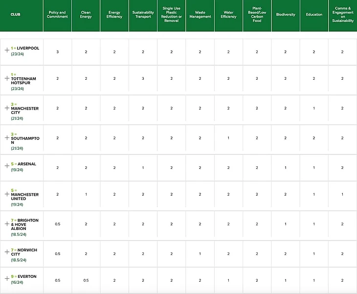Expand the Everton row details
This screenshot has height=294, width=357.
coord(7,278)
